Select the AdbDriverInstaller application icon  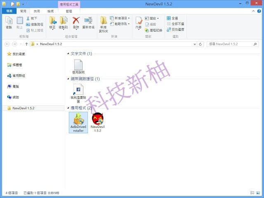click(78, 123)
